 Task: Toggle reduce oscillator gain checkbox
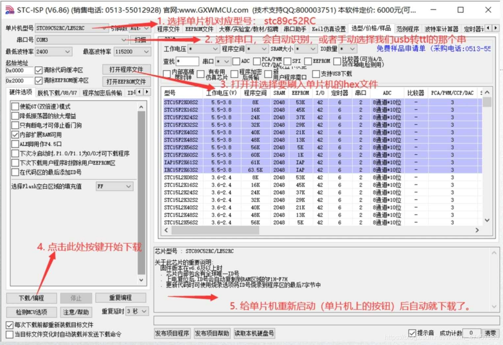coord(15,116)
